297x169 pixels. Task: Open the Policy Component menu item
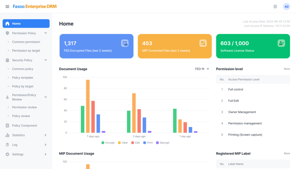click(24, 126)
